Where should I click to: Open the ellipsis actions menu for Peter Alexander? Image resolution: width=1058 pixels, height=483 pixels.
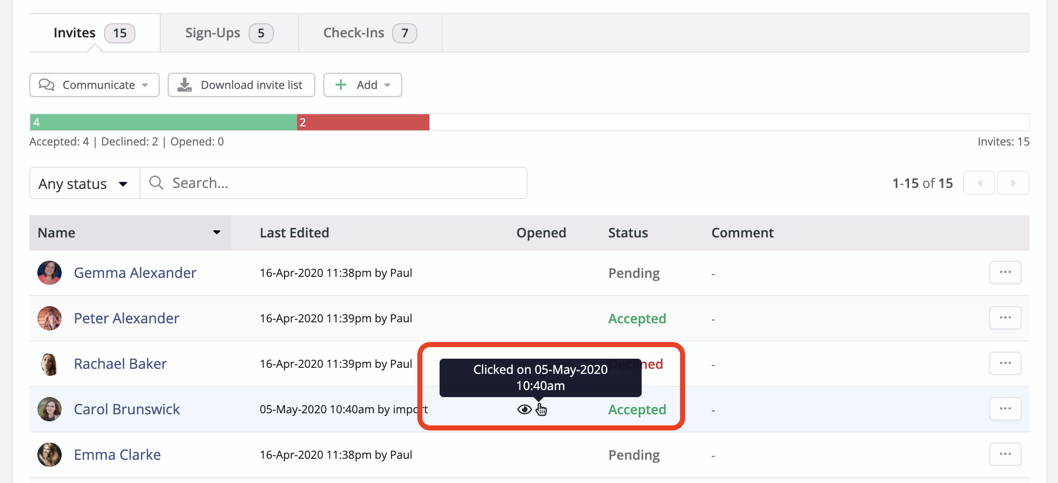coord(1005,318)
